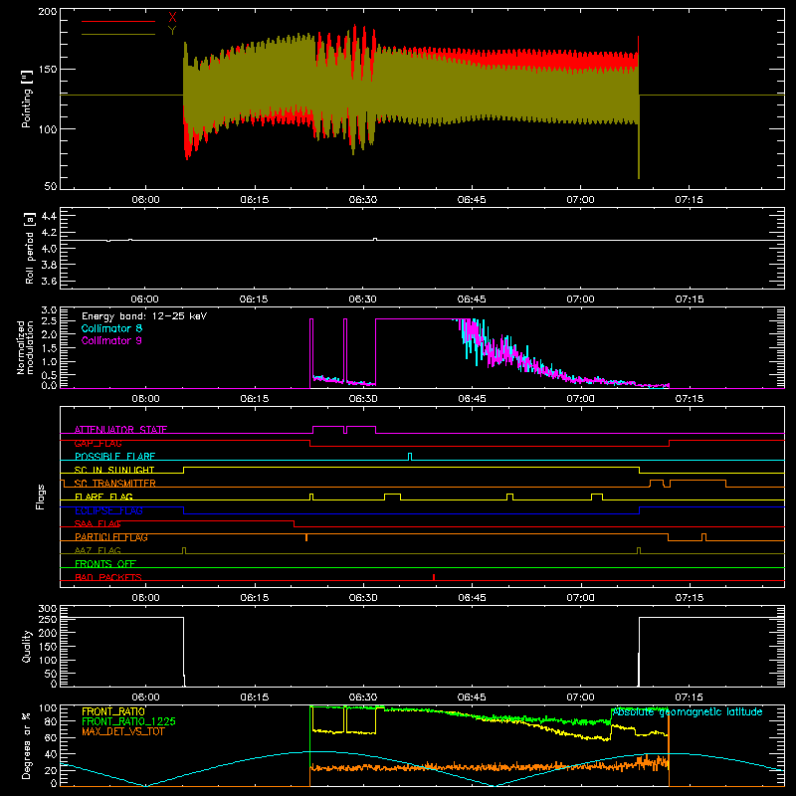The image size is (796, 796).
Task: Click the ECLIPSE_FLAG label
Action: [x=108, y=510]
